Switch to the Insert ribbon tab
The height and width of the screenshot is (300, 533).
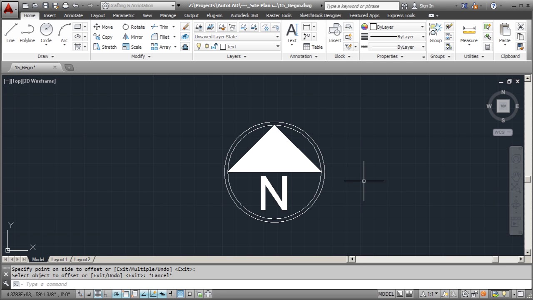[x=50, y=15]
